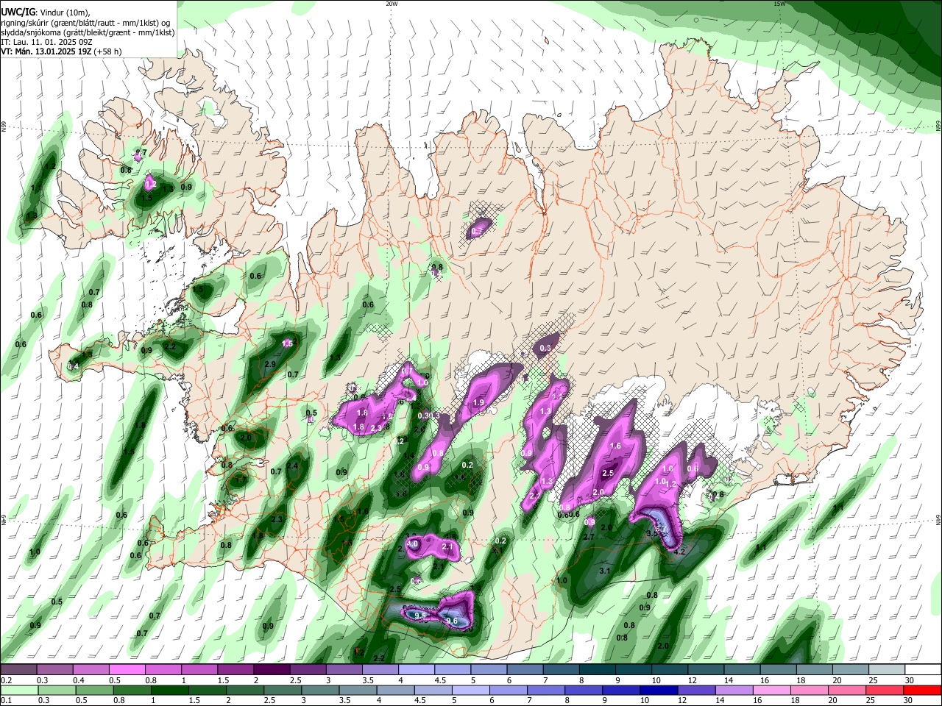Pick the dark teal 8 snow legend swatch

click(x=597, y=670)
